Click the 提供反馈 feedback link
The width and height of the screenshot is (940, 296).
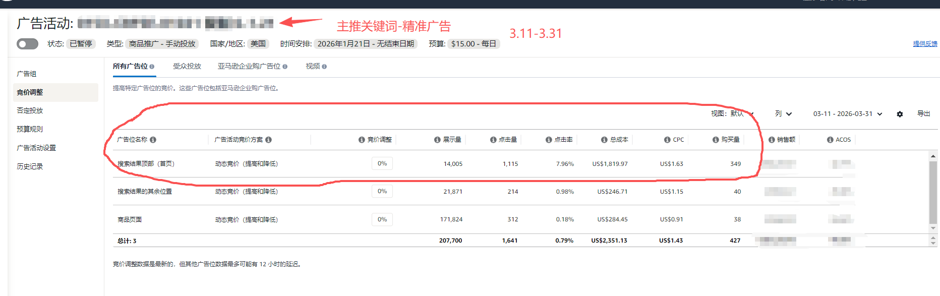pyautogui.click(x=925, y=44)
